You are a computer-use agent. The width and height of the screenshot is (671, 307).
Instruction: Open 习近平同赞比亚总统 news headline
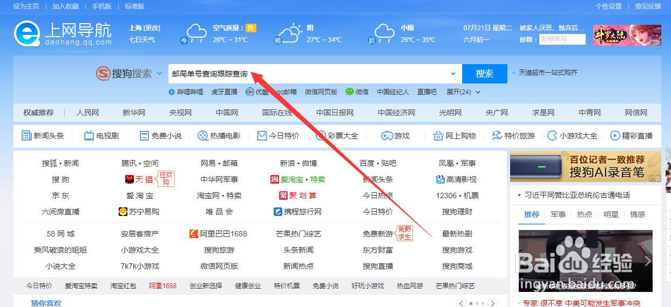click(578, 195)
